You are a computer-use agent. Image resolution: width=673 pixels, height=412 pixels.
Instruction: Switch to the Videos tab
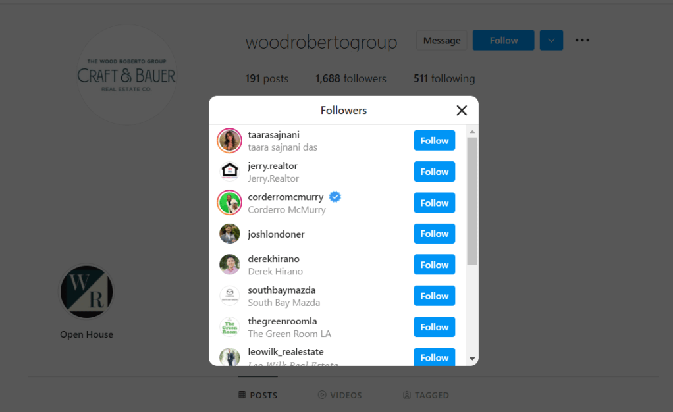340,395
